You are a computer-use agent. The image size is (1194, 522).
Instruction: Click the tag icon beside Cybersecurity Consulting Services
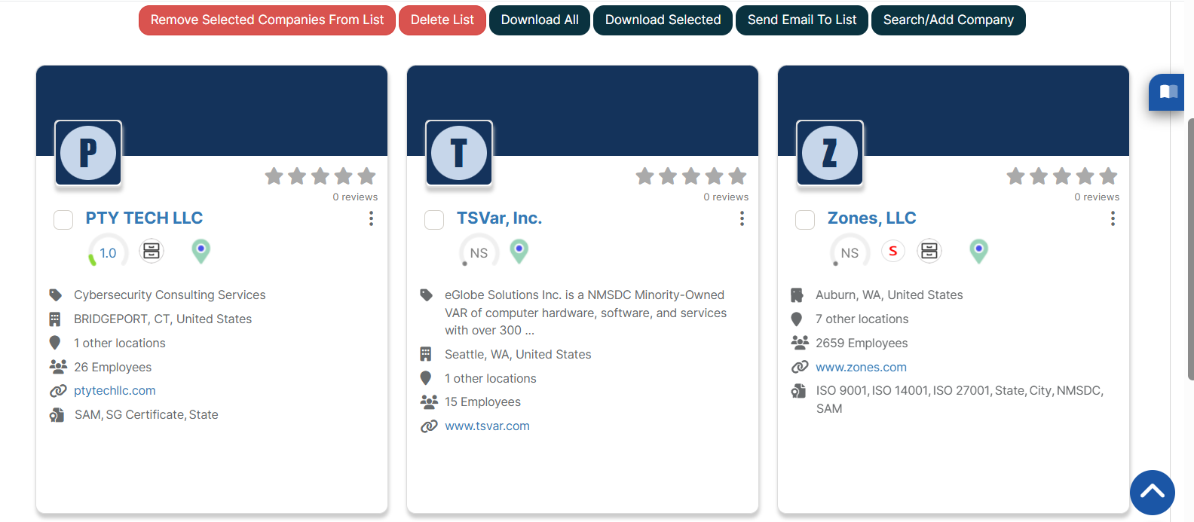(56, 295)
